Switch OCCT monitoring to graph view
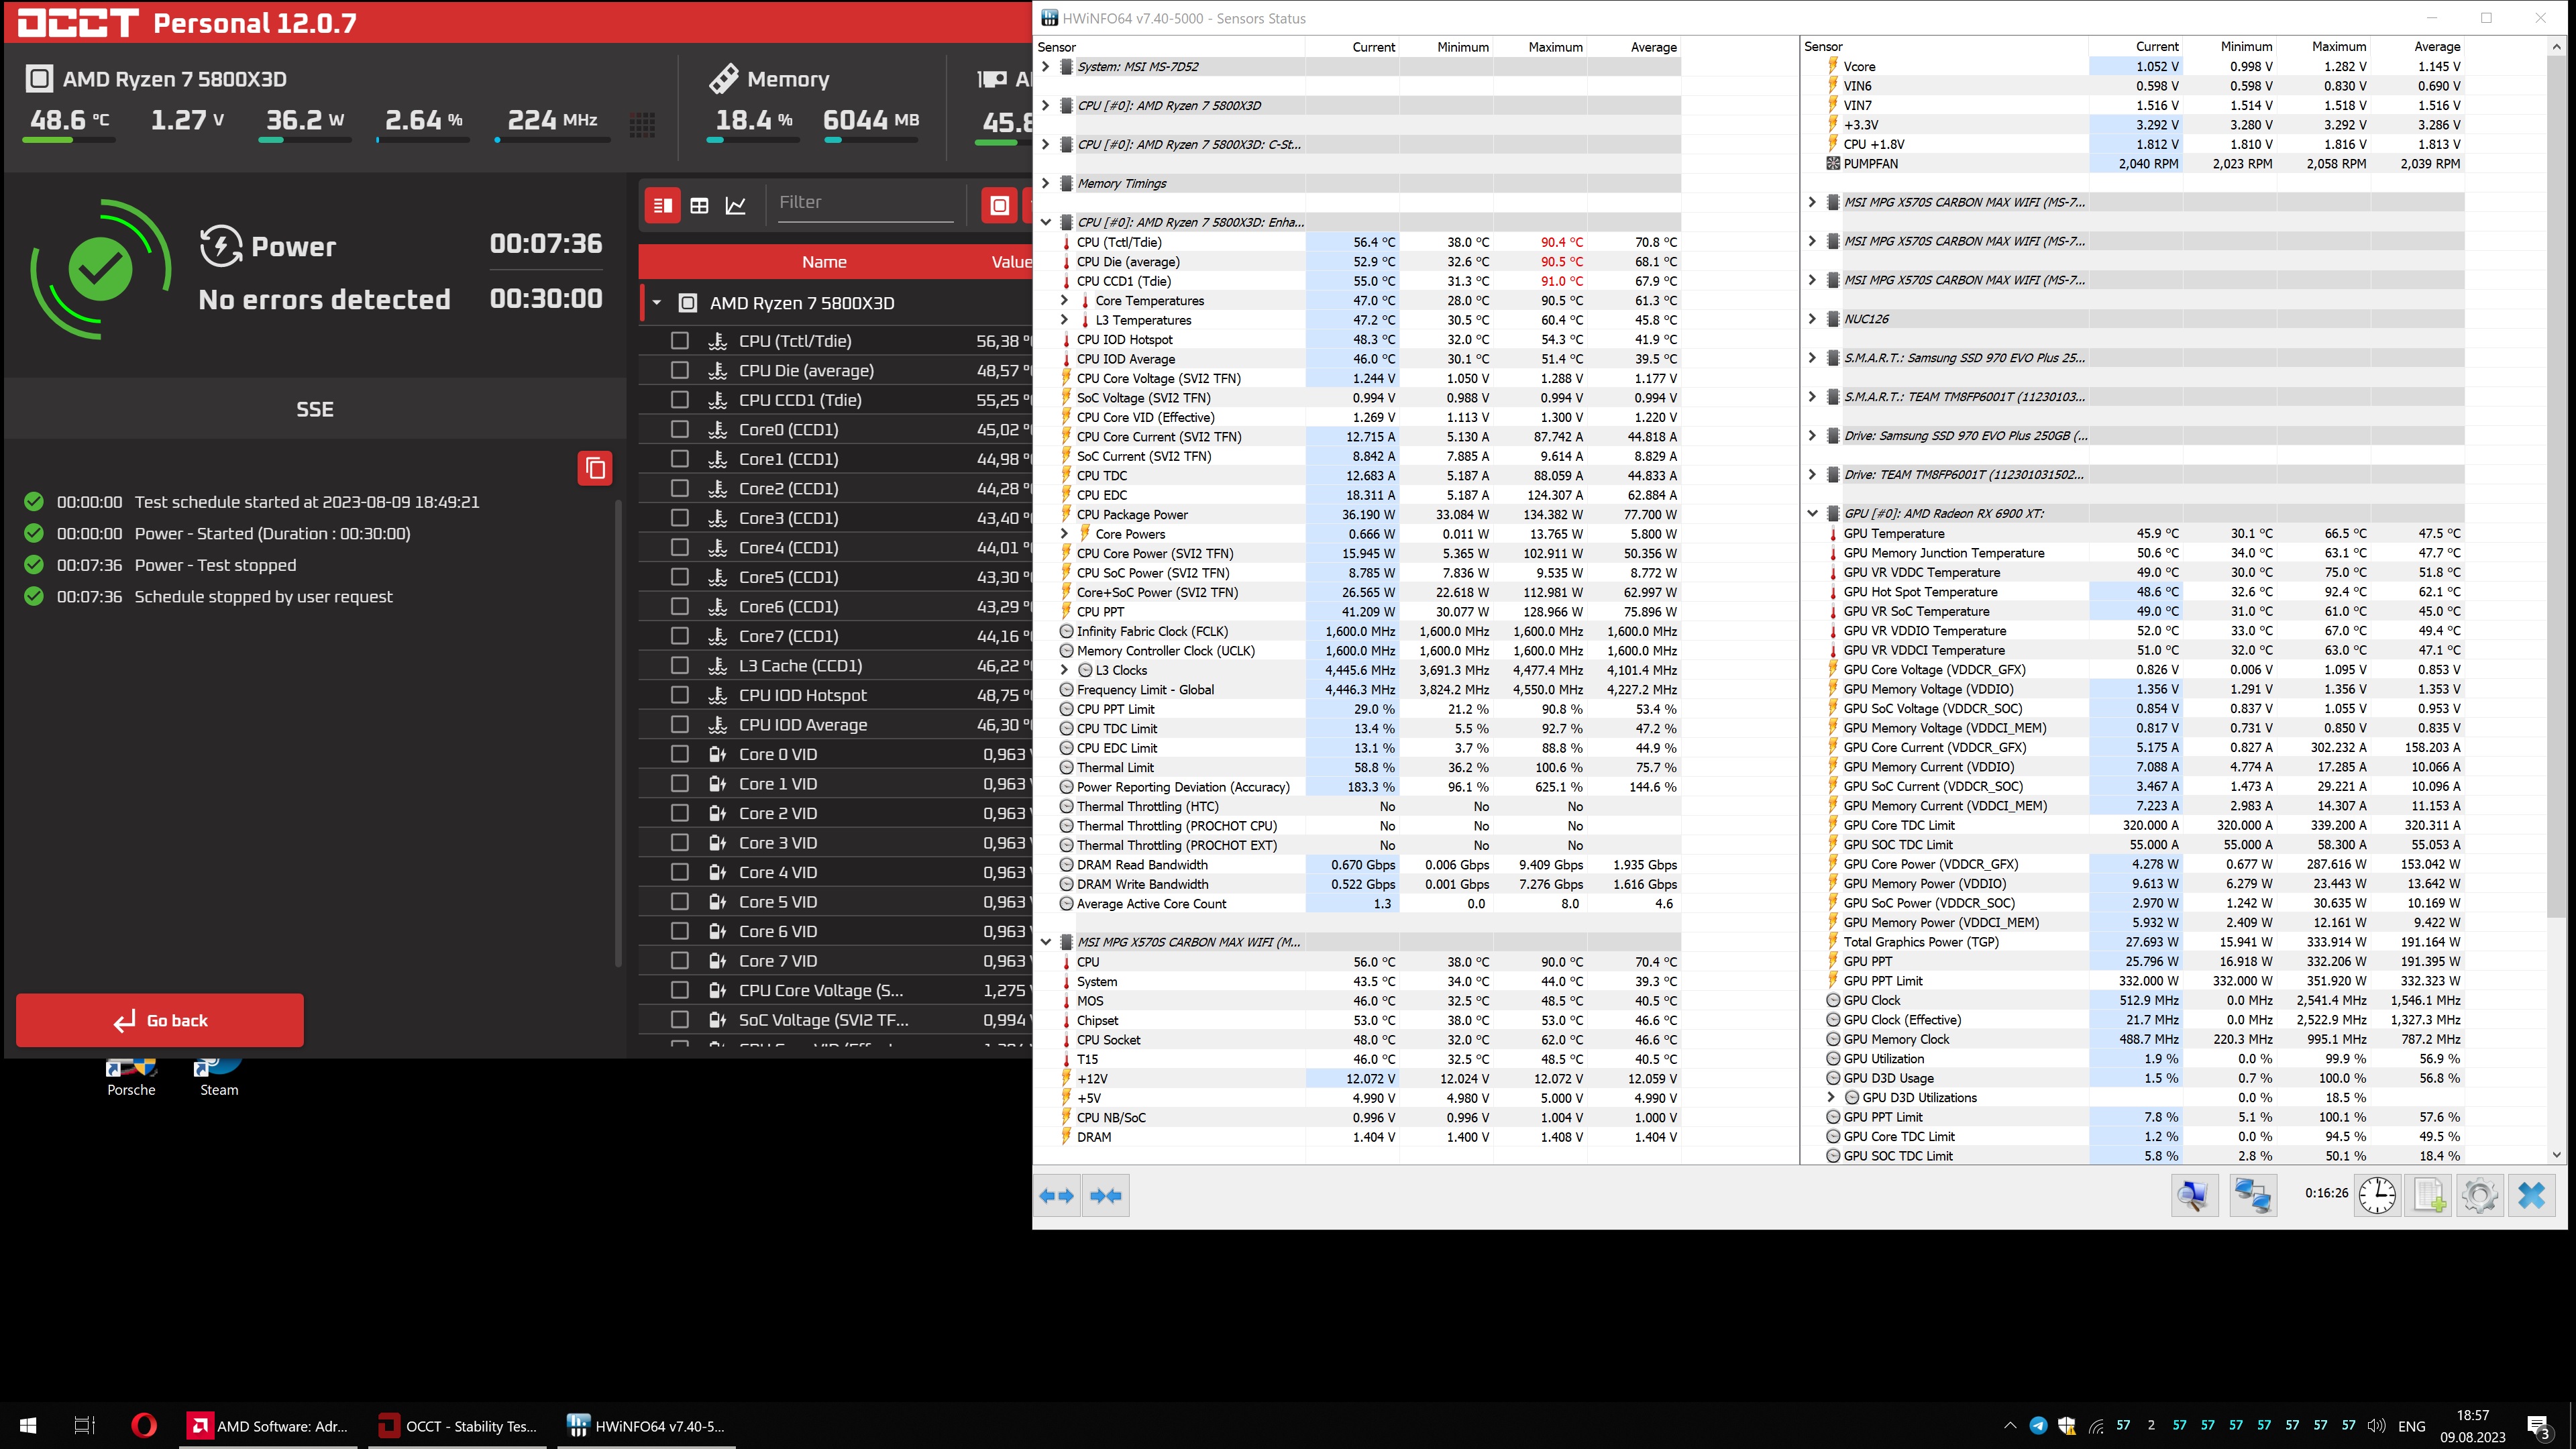Viewport: 2576px width, 1449px height. point(736,205)
